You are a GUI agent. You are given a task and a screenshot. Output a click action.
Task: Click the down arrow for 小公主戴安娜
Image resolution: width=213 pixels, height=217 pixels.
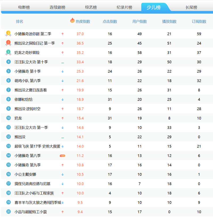tap(63, 175)
